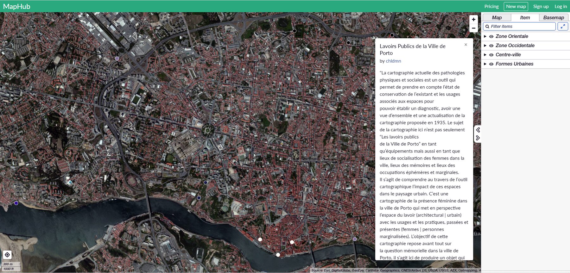Viewport: 570px width, 273px height.
Task: Open the Pricing page
Action: click(491, 6)
